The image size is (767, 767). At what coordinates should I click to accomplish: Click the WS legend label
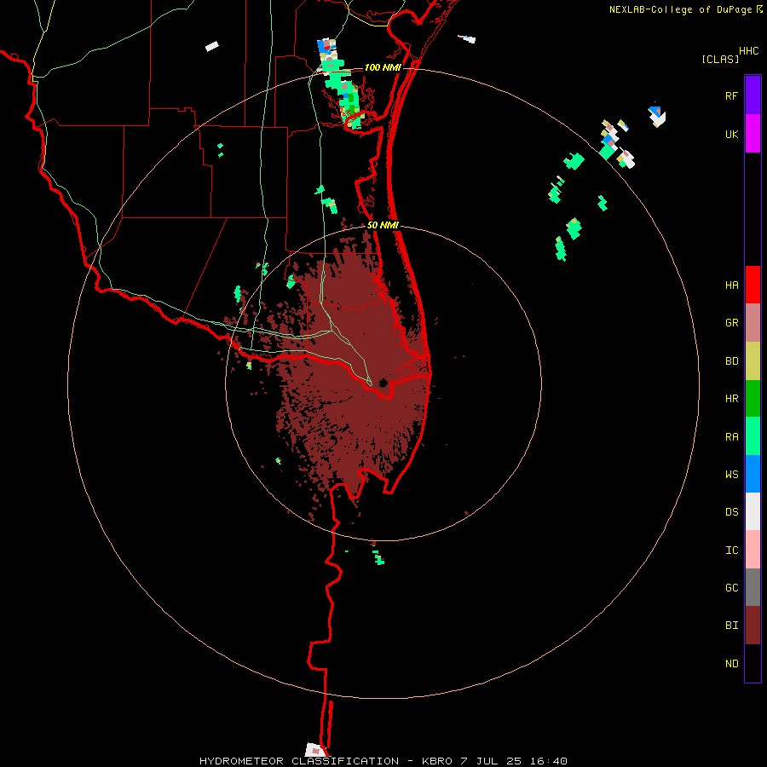pos(731,475)
